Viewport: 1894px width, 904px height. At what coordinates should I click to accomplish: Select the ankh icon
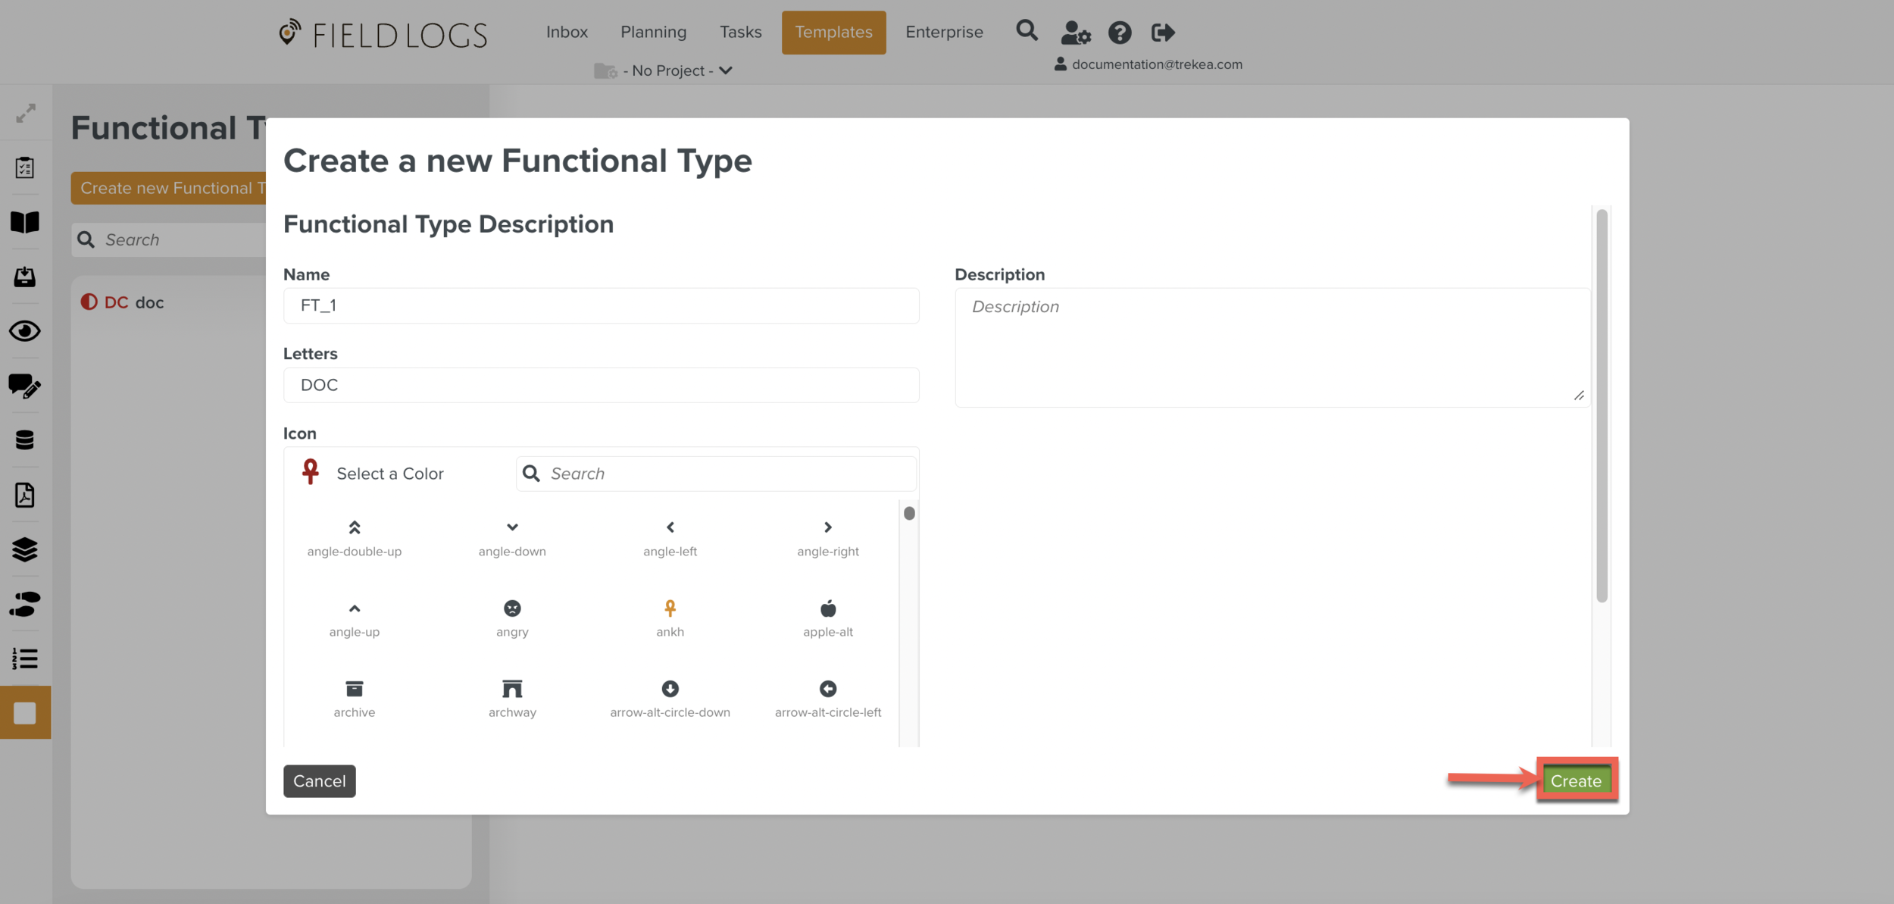click(x=670, y=608)
